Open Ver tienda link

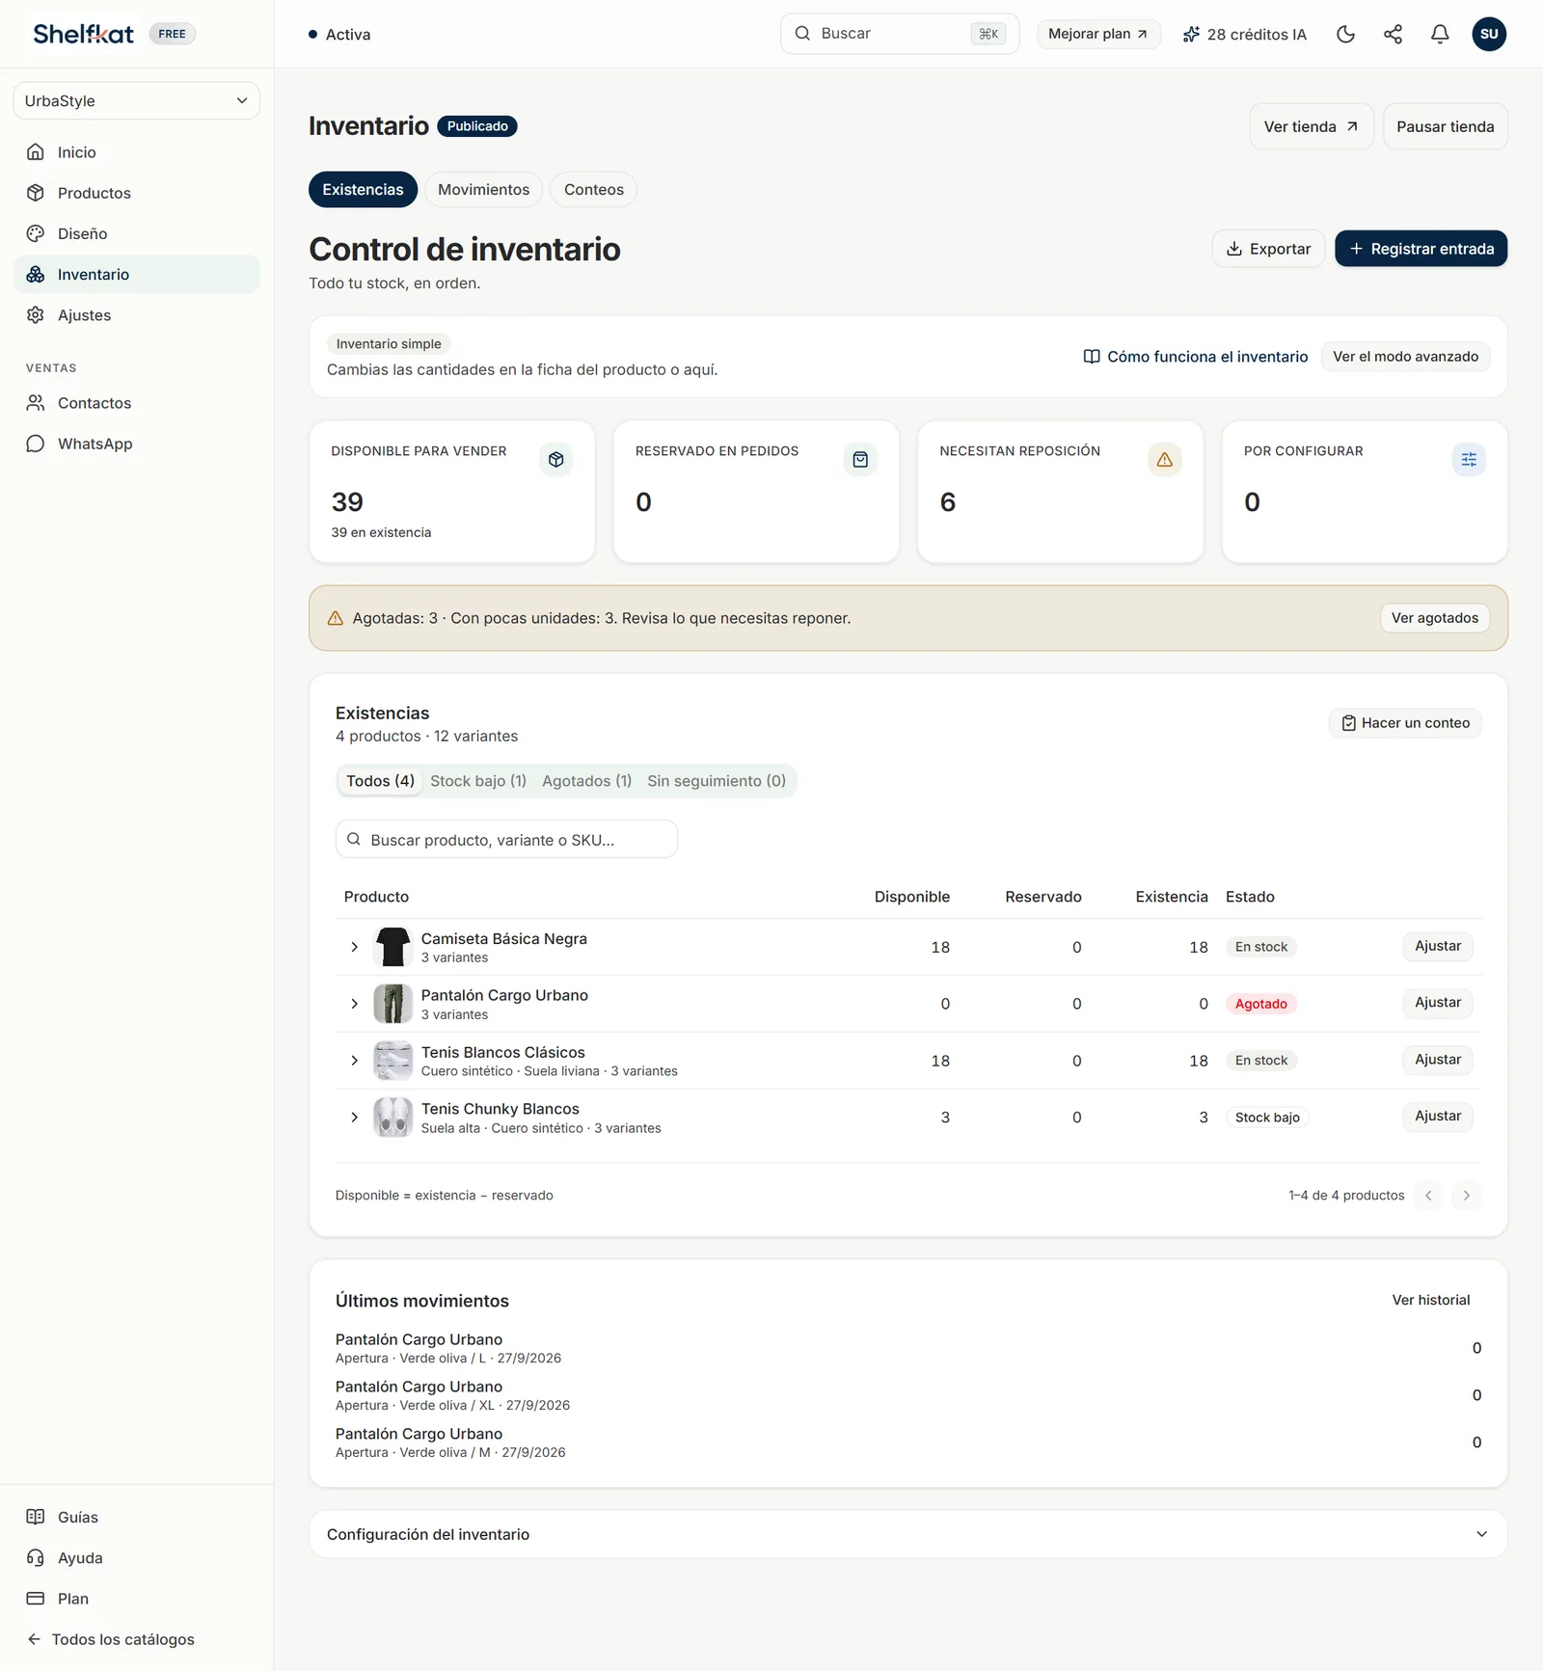point(1312,126)
